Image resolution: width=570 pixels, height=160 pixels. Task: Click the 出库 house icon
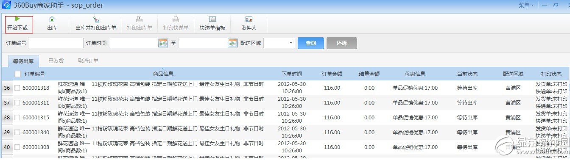tap(52, 19)
